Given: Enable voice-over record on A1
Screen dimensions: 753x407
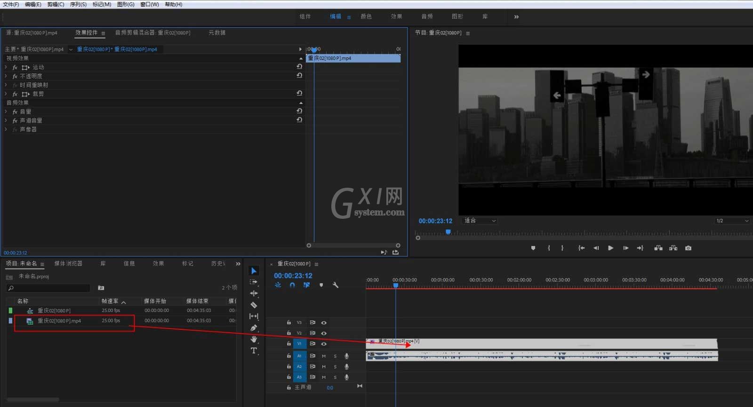Looking at the screenshot, I should point(346,356).
